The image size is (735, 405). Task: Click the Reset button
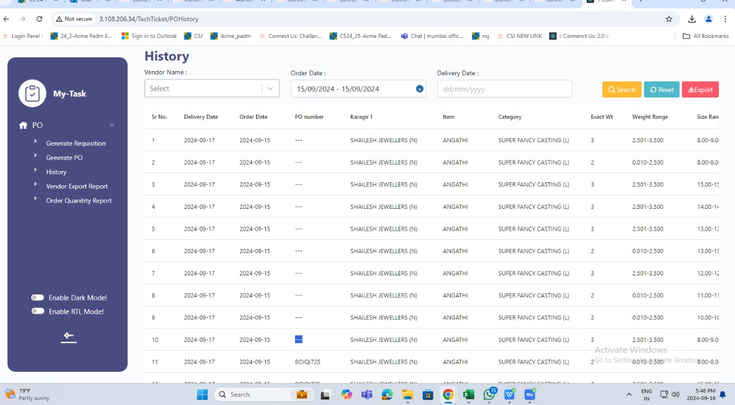(x=661, y=89)
